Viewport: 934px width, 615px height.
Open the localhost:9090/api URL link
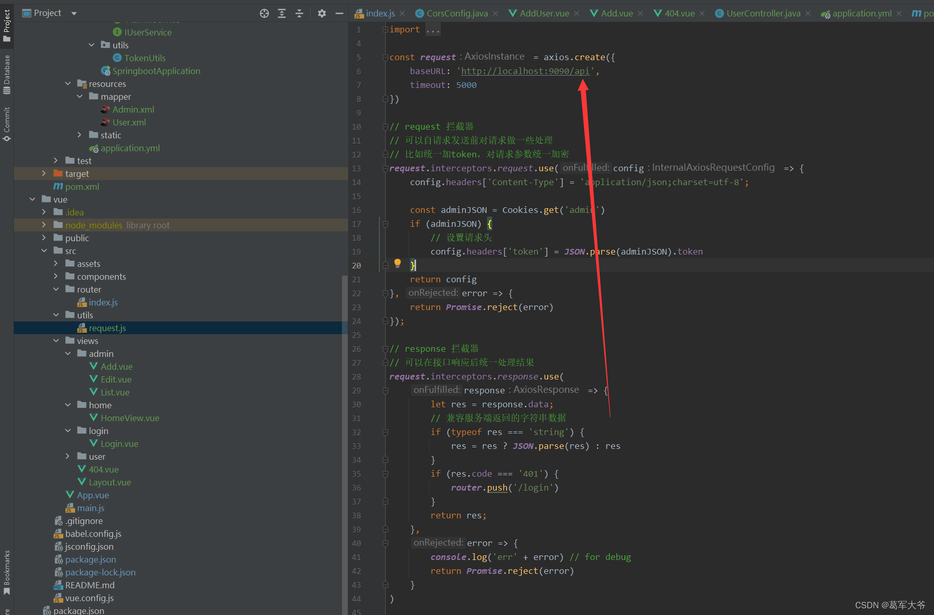pyautogui.click(x=525, y=71)
